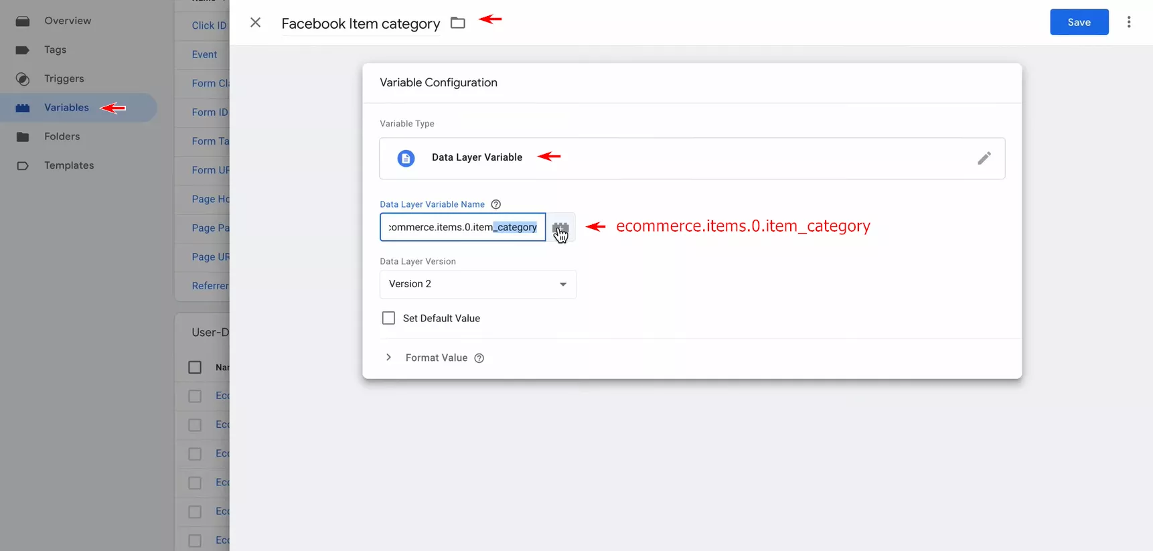Open the Data Layer Version dropdown
The width and height of the screenshot is (1153, 551).
click(x=478, y=285)
